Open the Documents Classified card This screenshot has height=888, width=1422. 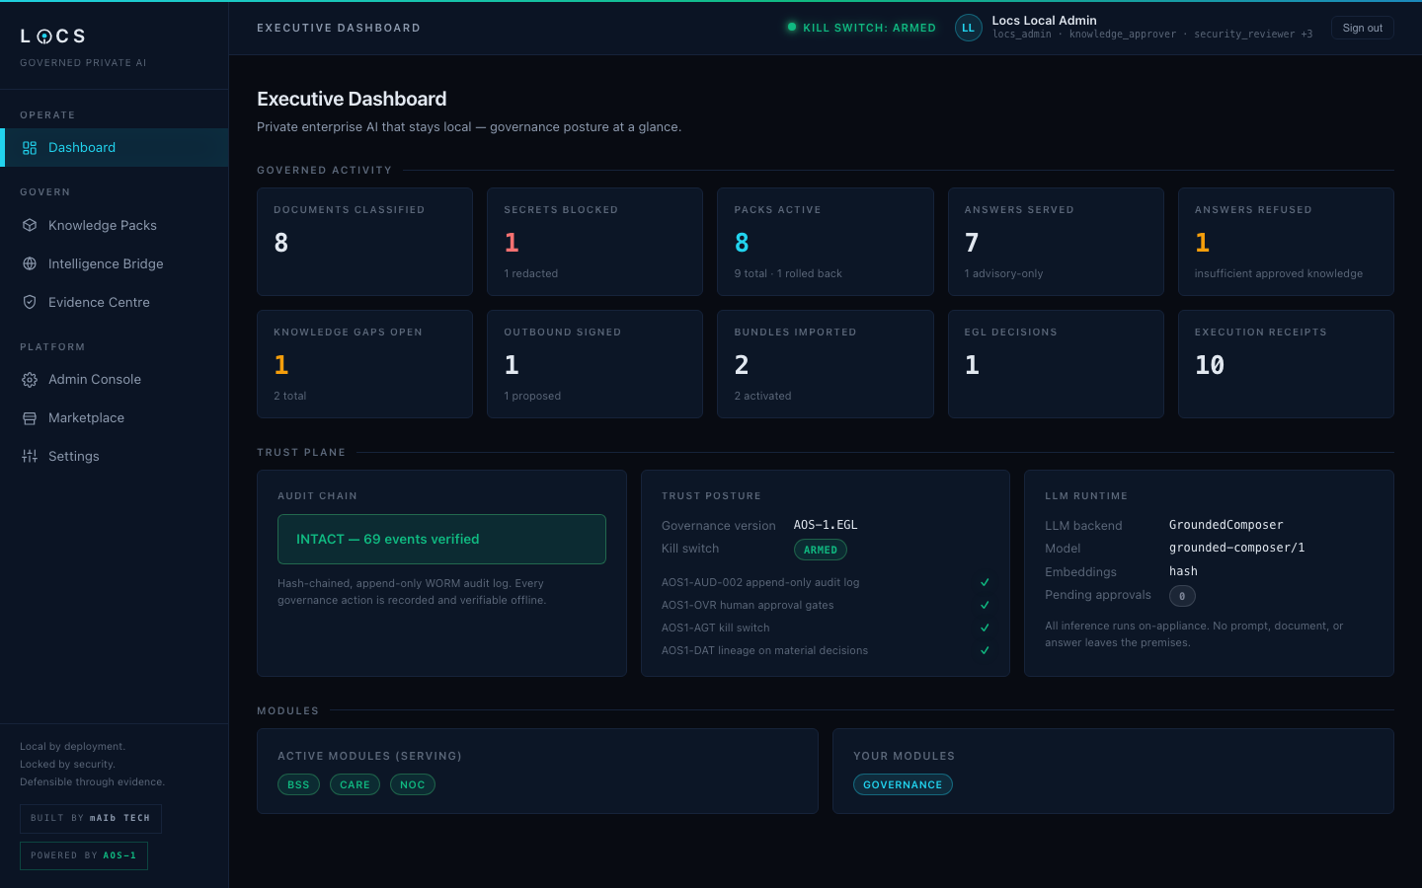click(364, 242)
